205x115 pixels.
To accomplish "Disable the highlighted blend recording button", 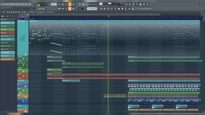I will tap(70, 4).
